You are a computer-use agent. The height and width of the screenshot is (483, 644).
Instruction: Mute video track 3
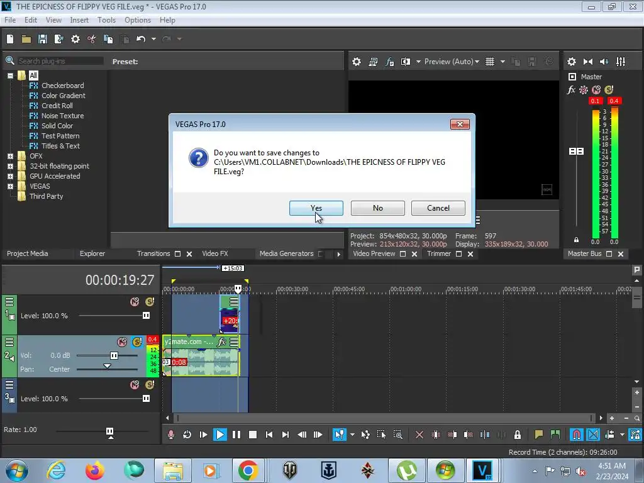coord(135,385)
